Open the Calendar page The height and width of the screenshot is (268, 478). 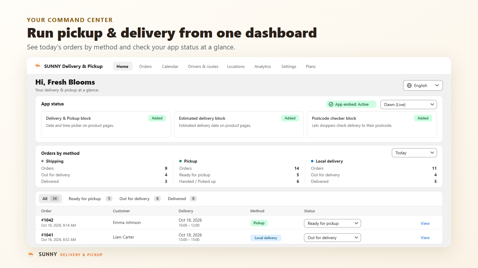[170, 66]
